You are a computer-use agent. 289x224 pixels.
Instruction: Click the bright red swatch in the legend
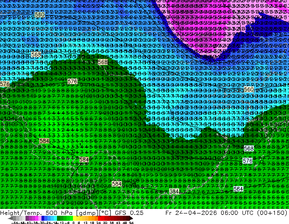coord(99,219)
